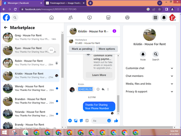Screen dimensions: 181x136
Task: Open options menu for Ryan conversation
Action: pyautogui.click(x=51, y=50)
